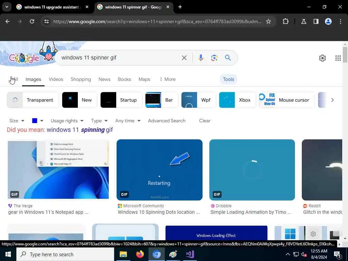
Task: Follow the windows 11 spinning gif suggestion
Action: (x=80, y=129)
